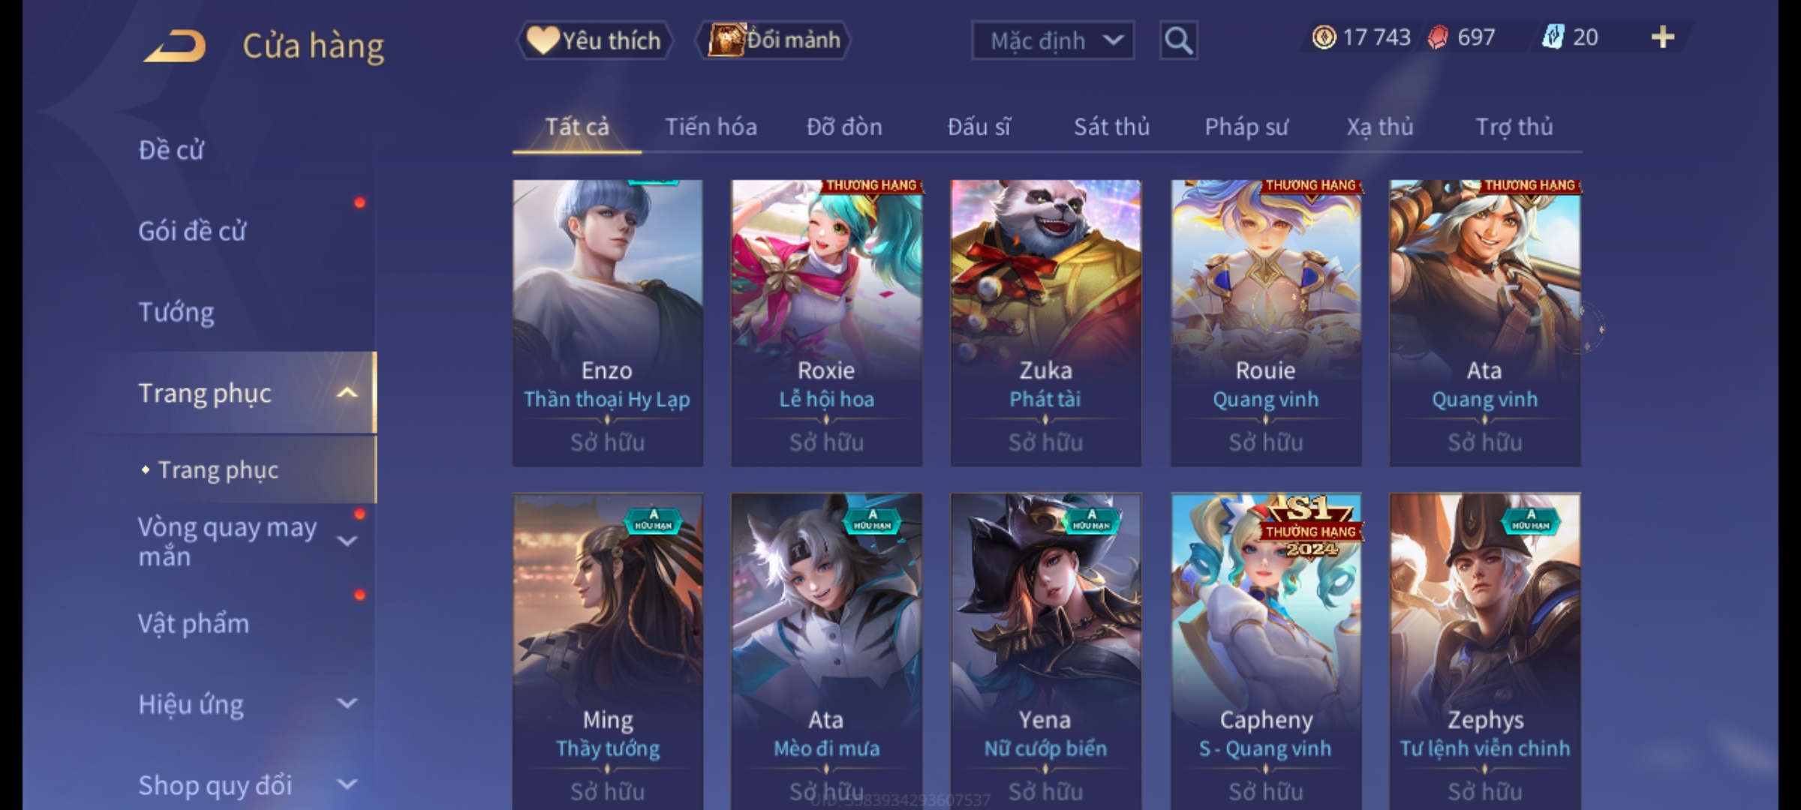Expand the Shop quy đổi section
The height and width of the screenshot is (810, 1801).
tap(347, 784)
